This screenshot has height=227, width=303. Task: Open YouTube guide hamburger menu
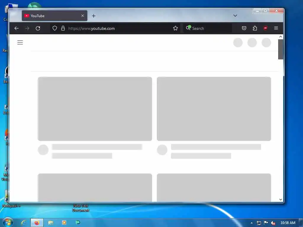(20, 43)
